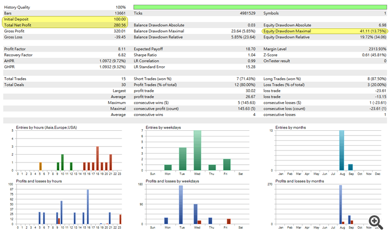Select Gross Loss value -39.45

point(120,37)
